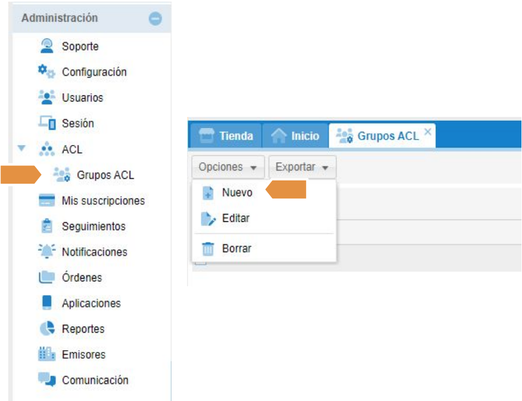Click the Soporte headset icon
The width and height of the screenshot is (522, 401).
(47, 46)
